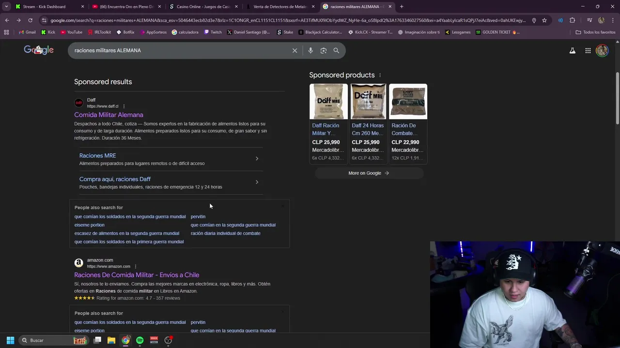Open Todos los favoritos bookmarks folder

pos(595,32)
